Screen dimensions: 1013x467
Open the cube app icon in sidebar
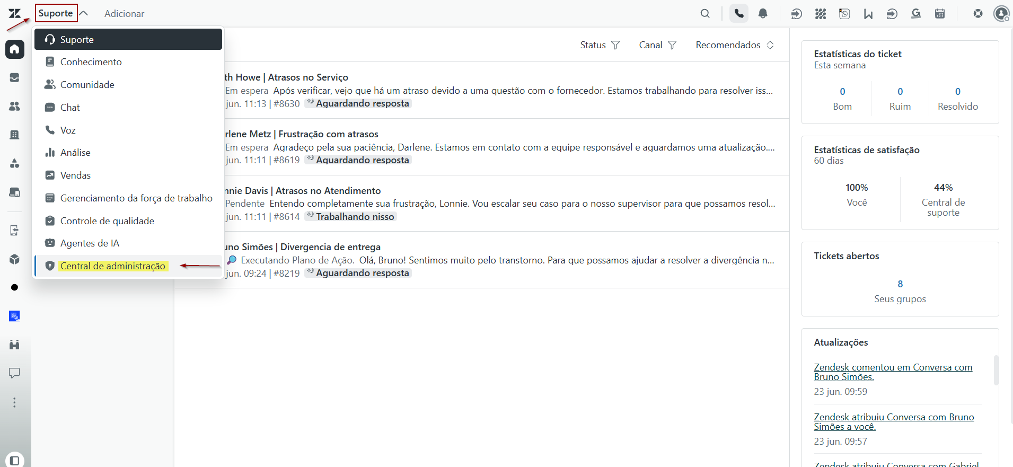coord(15,259)
